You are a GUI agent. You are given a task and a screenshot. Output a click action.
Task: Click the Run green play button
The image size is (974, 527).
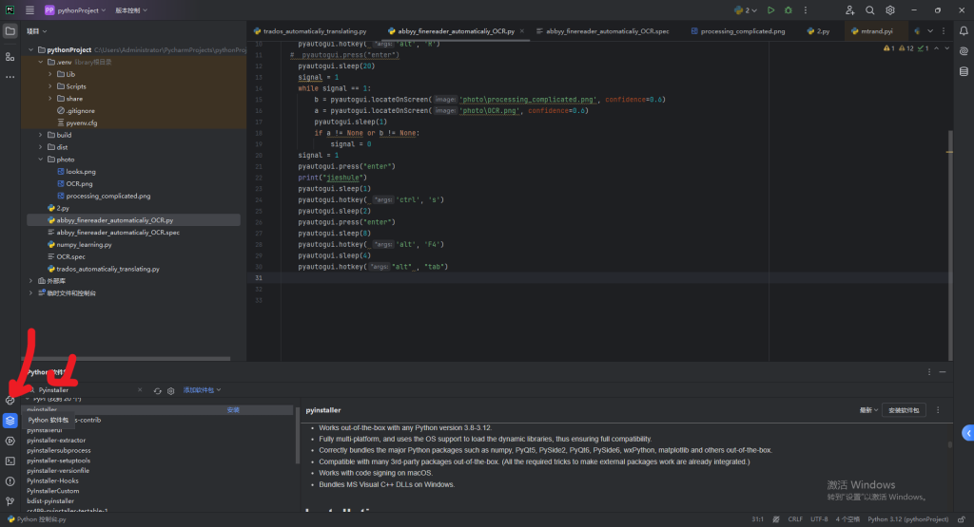coord(769,10)
